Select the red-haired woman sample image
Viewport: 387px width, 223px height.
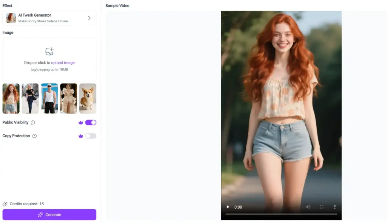[11, 98]
